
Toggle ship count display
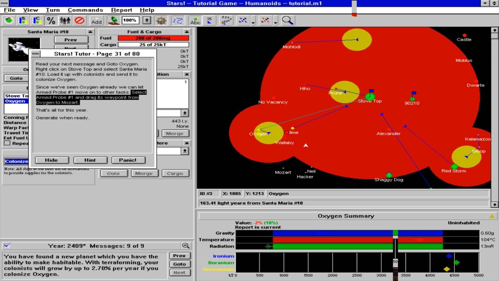click(209, 20)
